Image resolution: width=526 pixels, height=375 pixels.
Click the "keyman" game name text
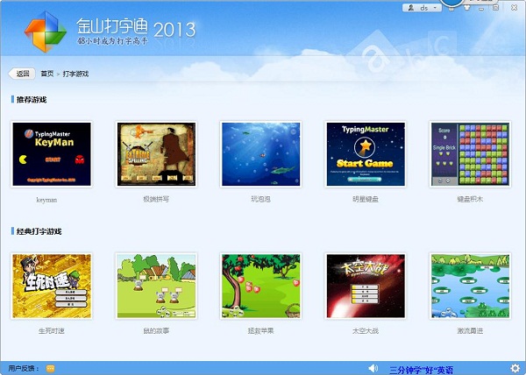click(46, 200)
